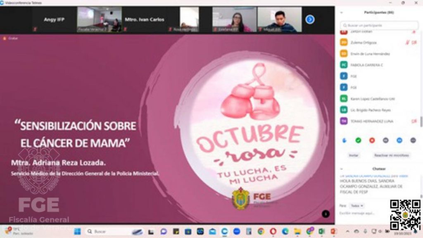
Task: Click the Grabar recording indicator
Action: [10, 38]
